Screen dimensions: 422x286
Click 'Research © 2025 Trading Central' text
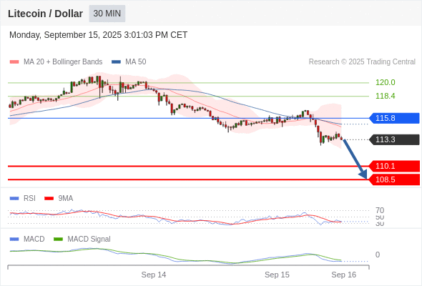362,62
